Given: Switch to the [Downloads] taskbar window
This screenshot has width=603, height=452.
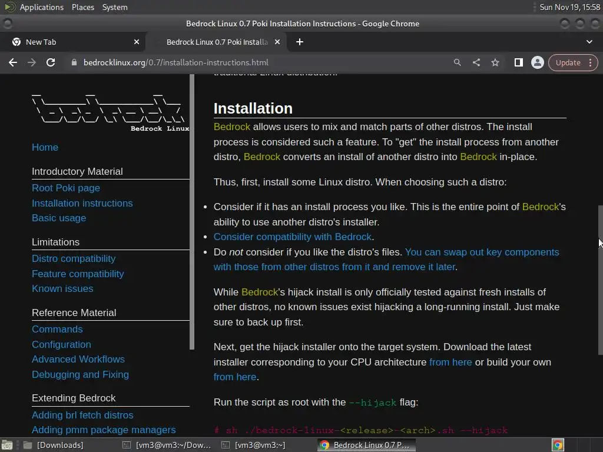Looking at the screenshot, I should [x=53, y=445].
